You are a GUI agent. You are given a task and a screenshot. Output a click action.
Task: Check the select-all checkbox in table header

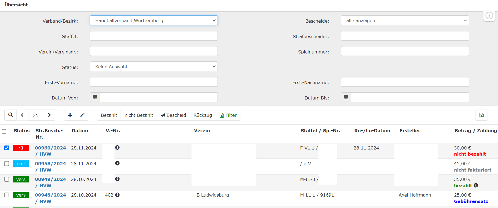4,131
